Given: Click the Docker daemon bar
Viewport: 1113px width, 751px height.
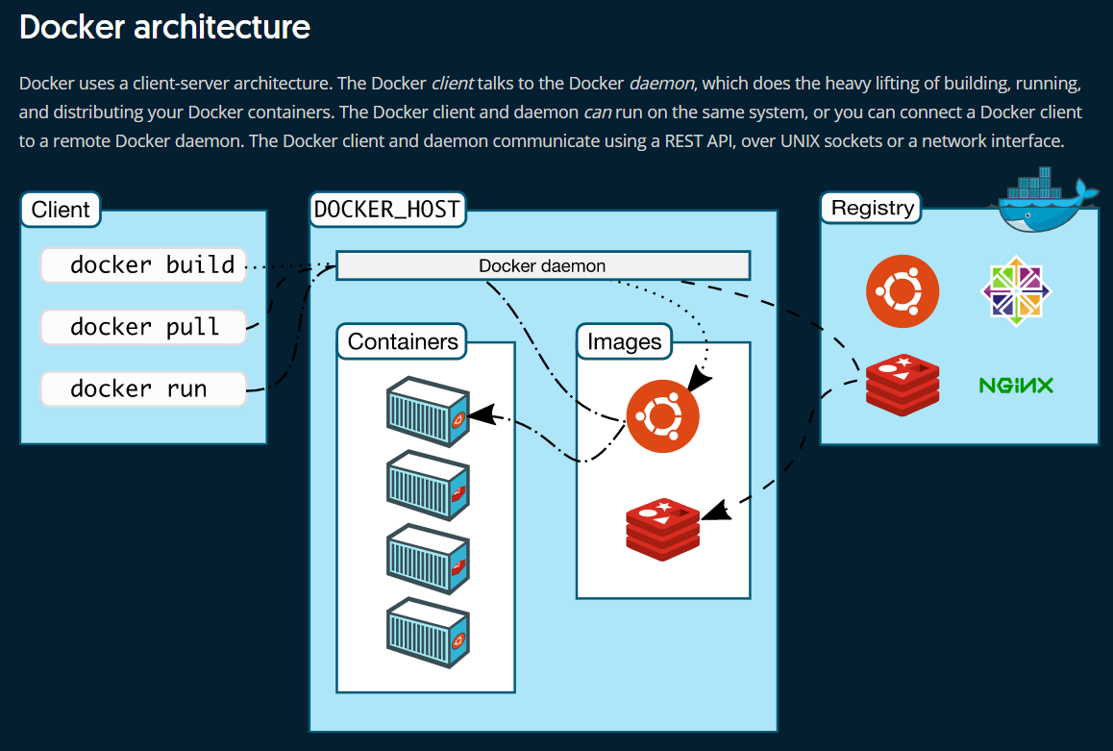Looking at the screenshot, I should [x=542, y=265].
